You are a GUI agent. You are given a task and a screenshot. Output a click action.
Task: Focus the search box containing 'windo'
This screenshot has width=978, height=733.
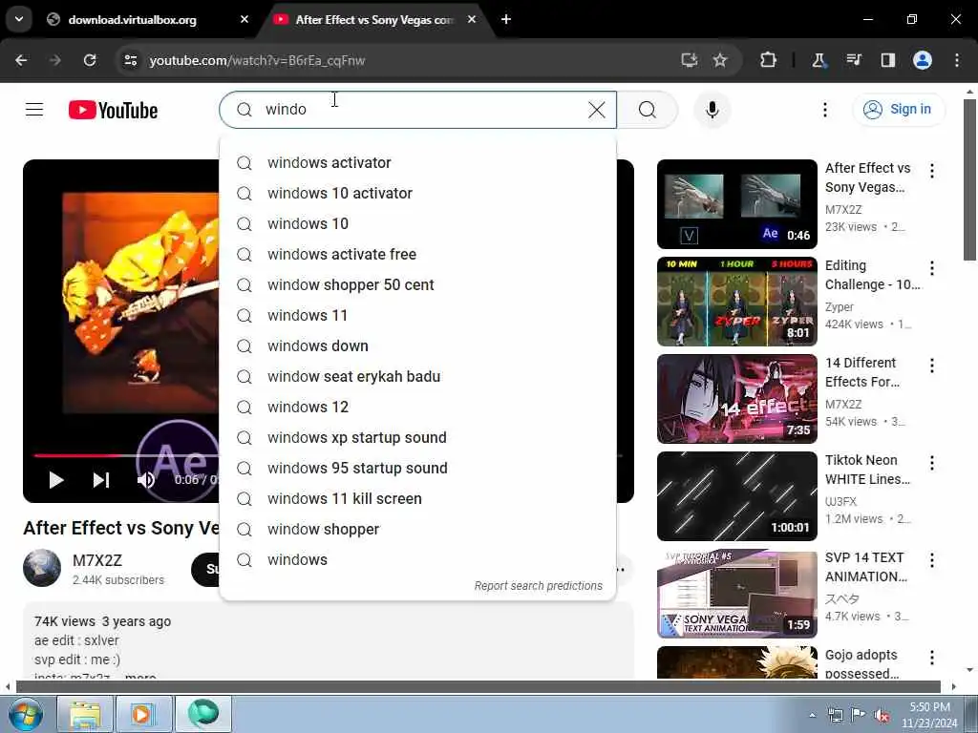[418, 110]
